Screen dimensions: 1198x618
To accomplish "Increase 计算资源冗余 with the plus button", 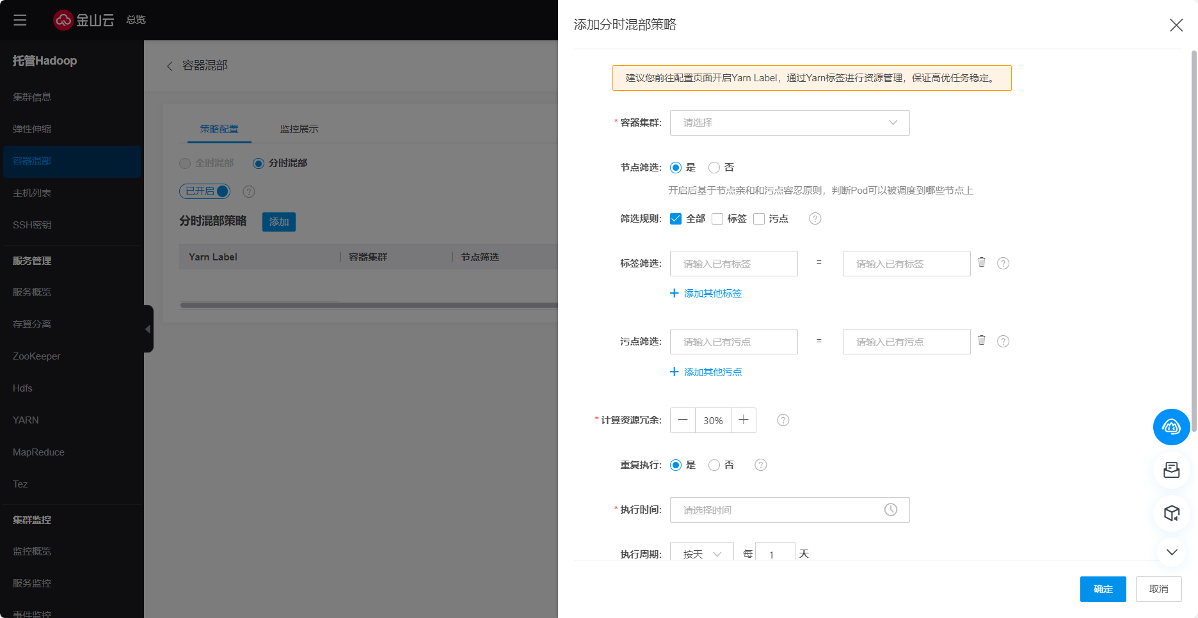I will tap(743, 420).
